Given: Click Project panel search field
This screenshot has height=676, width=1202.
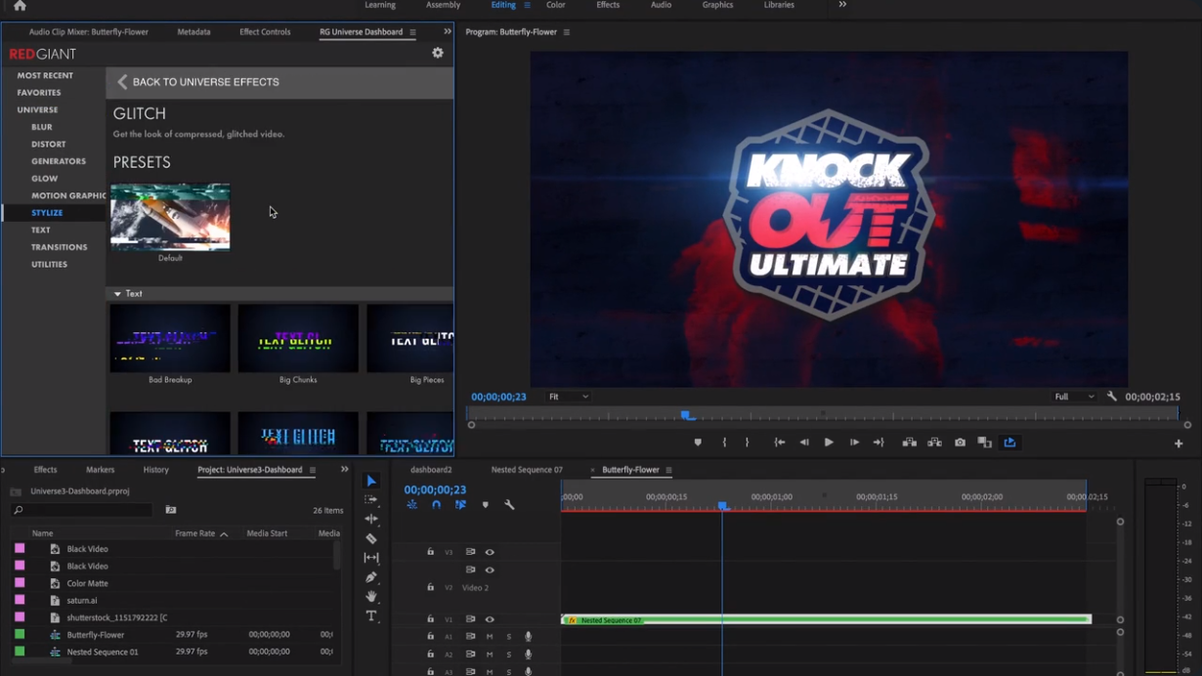Looking at the screenshot, I should click(x=82, y=510).
